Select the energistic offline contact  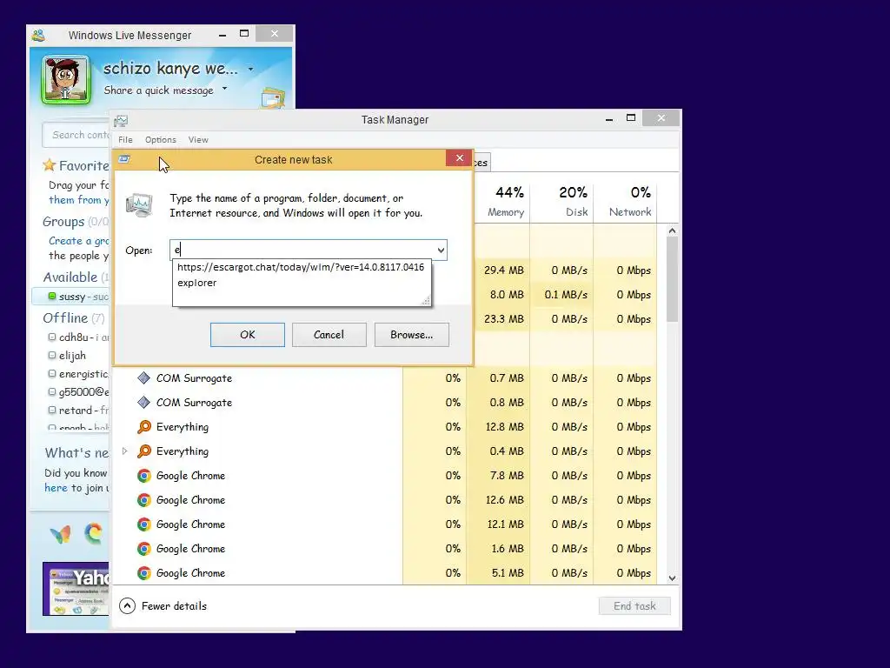click(77, 374)
